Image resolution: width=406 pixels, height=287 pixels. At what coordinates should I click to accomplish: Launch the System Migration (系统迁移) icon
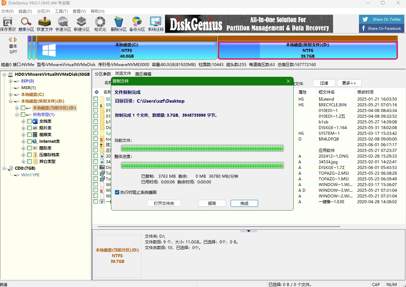click(156, 23)
